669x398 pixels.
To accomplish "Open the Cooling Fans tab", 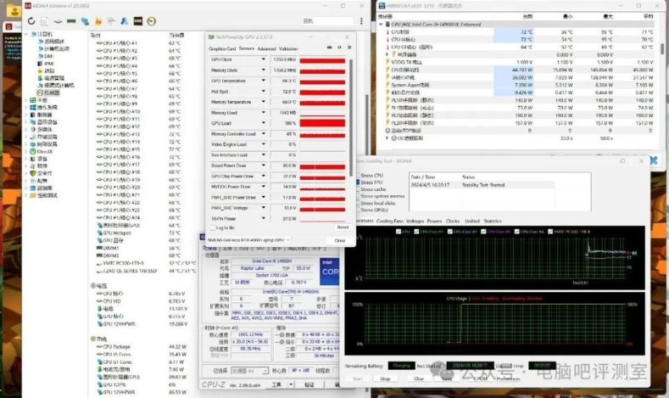I will click(x=390, y=221).
